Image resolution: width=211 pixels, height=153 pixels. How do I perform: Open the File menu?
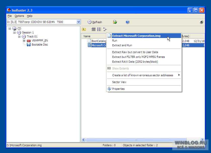tap(10, 16)
